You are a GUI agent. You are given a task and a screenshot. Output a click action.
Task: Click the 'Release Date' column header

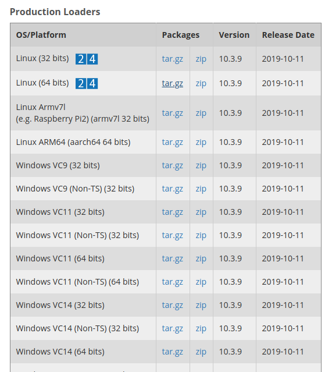pos(288,35)
